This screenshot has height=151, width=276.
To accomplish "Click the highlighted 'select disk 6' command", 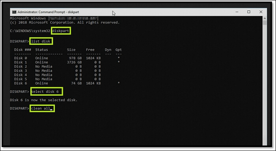I will point(47,91).
